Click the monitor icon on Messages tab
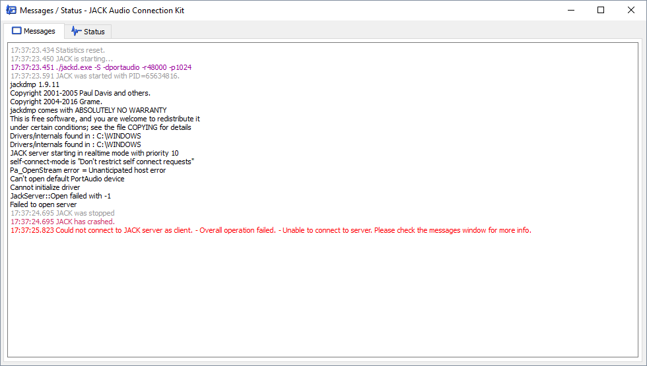 coord(17,31)
